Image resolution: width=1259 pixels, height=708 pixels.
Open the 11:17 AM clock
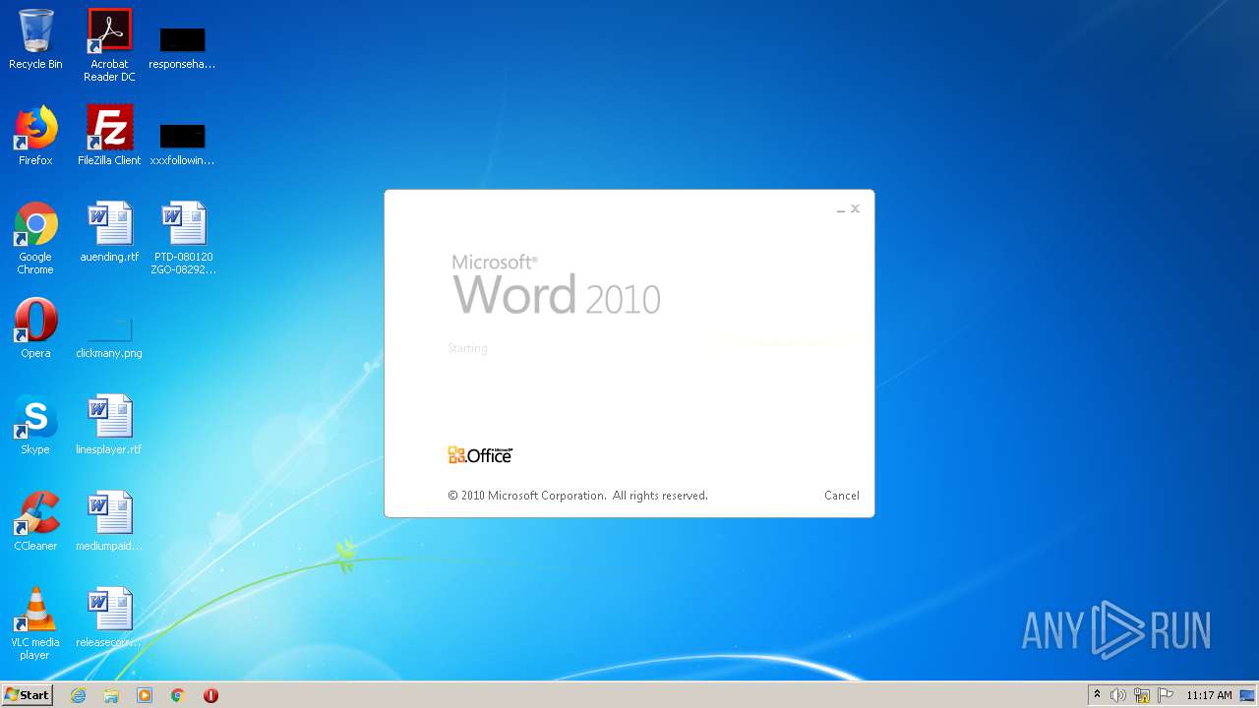(1209, 695)
